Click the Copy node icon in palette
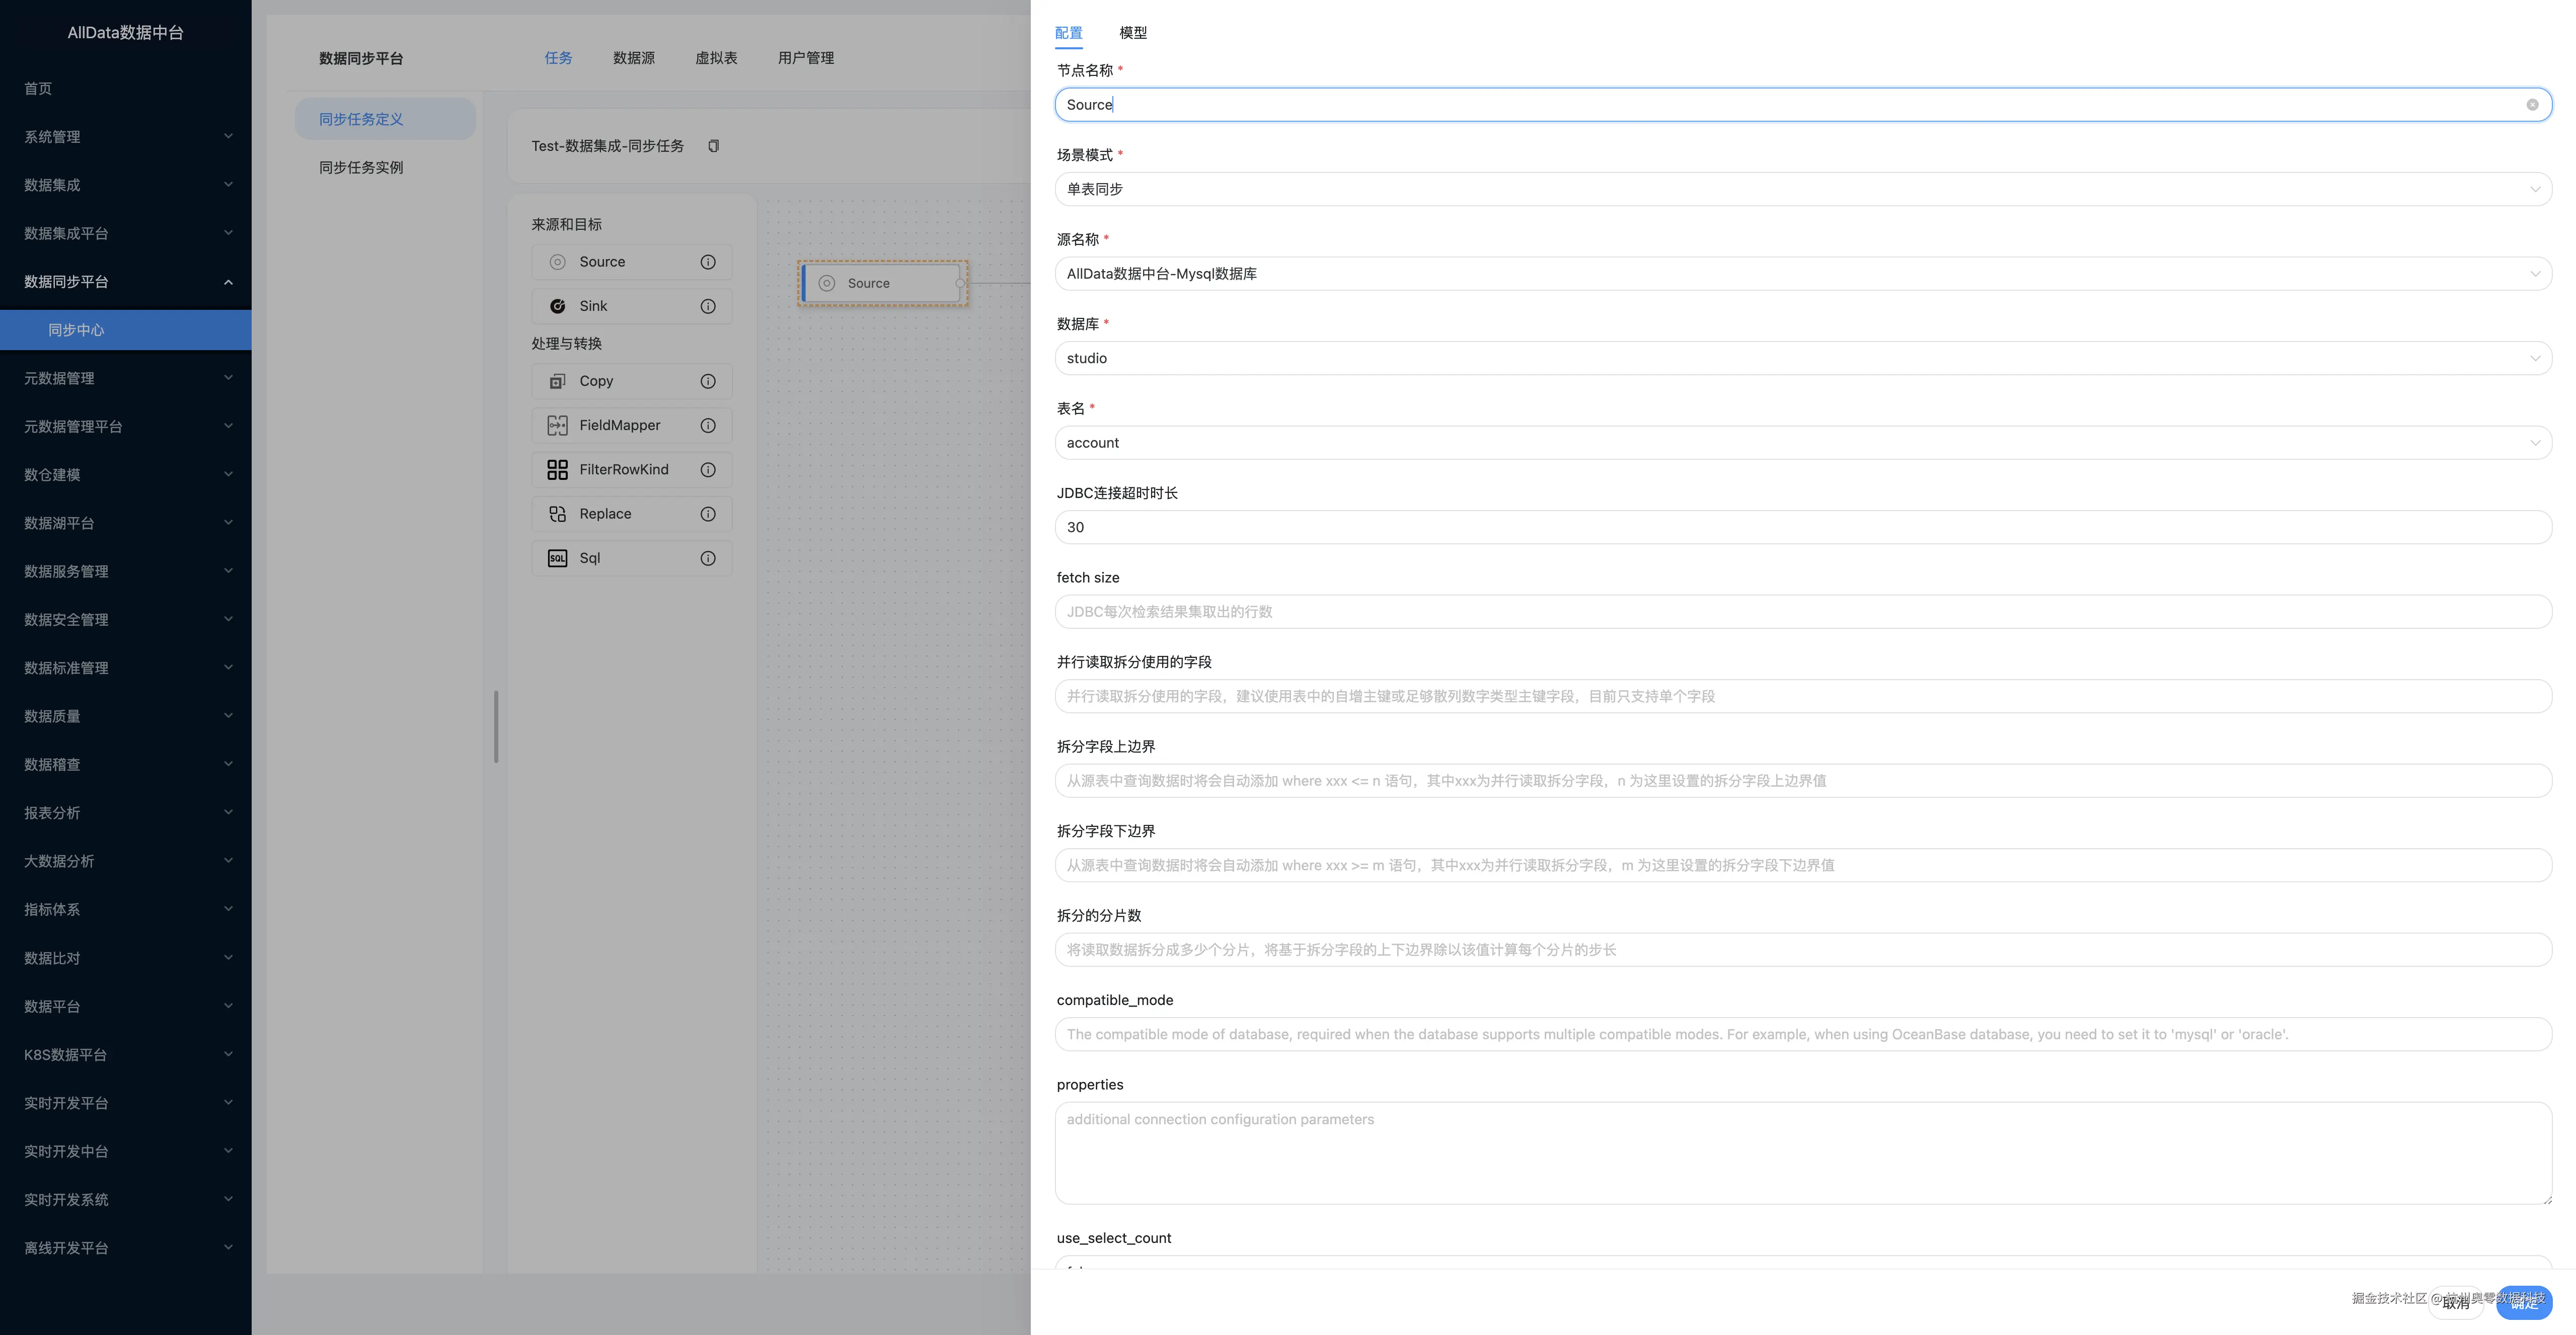The image size is (2576, 1335). (x=557, y=382)
